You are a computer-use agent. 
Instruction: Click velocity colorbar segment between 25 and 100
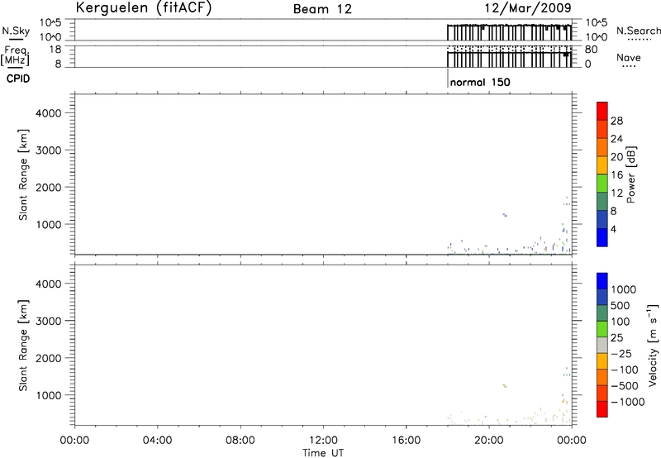pos(602,329)
